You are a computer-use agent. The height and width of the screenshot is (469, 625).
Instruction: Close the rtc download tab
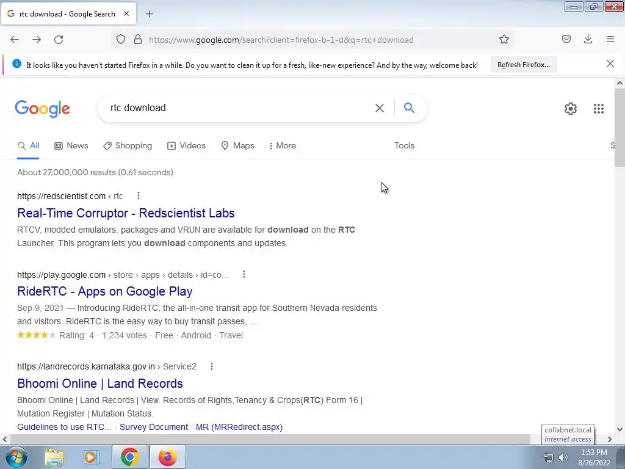[126, 13]
